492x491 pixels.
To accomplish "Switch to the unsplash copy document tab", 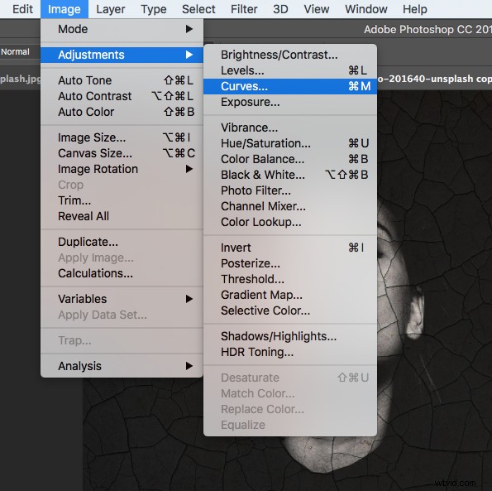I will click(x=435, y=79).
